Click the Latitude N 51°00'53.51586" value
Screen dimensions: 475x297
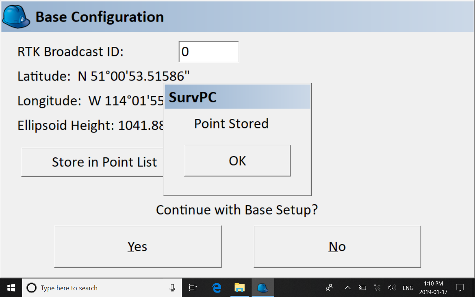coord(104,76)
